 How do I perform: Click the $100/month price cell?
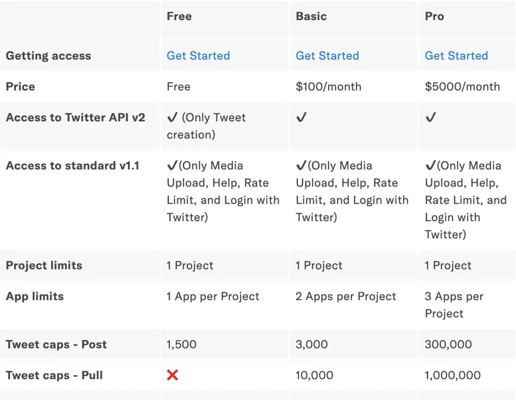click(329, 87)
